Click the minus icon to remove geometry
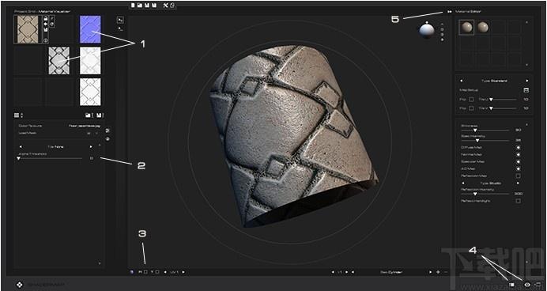Screen dimensions: 547x291 pos(446,272)
